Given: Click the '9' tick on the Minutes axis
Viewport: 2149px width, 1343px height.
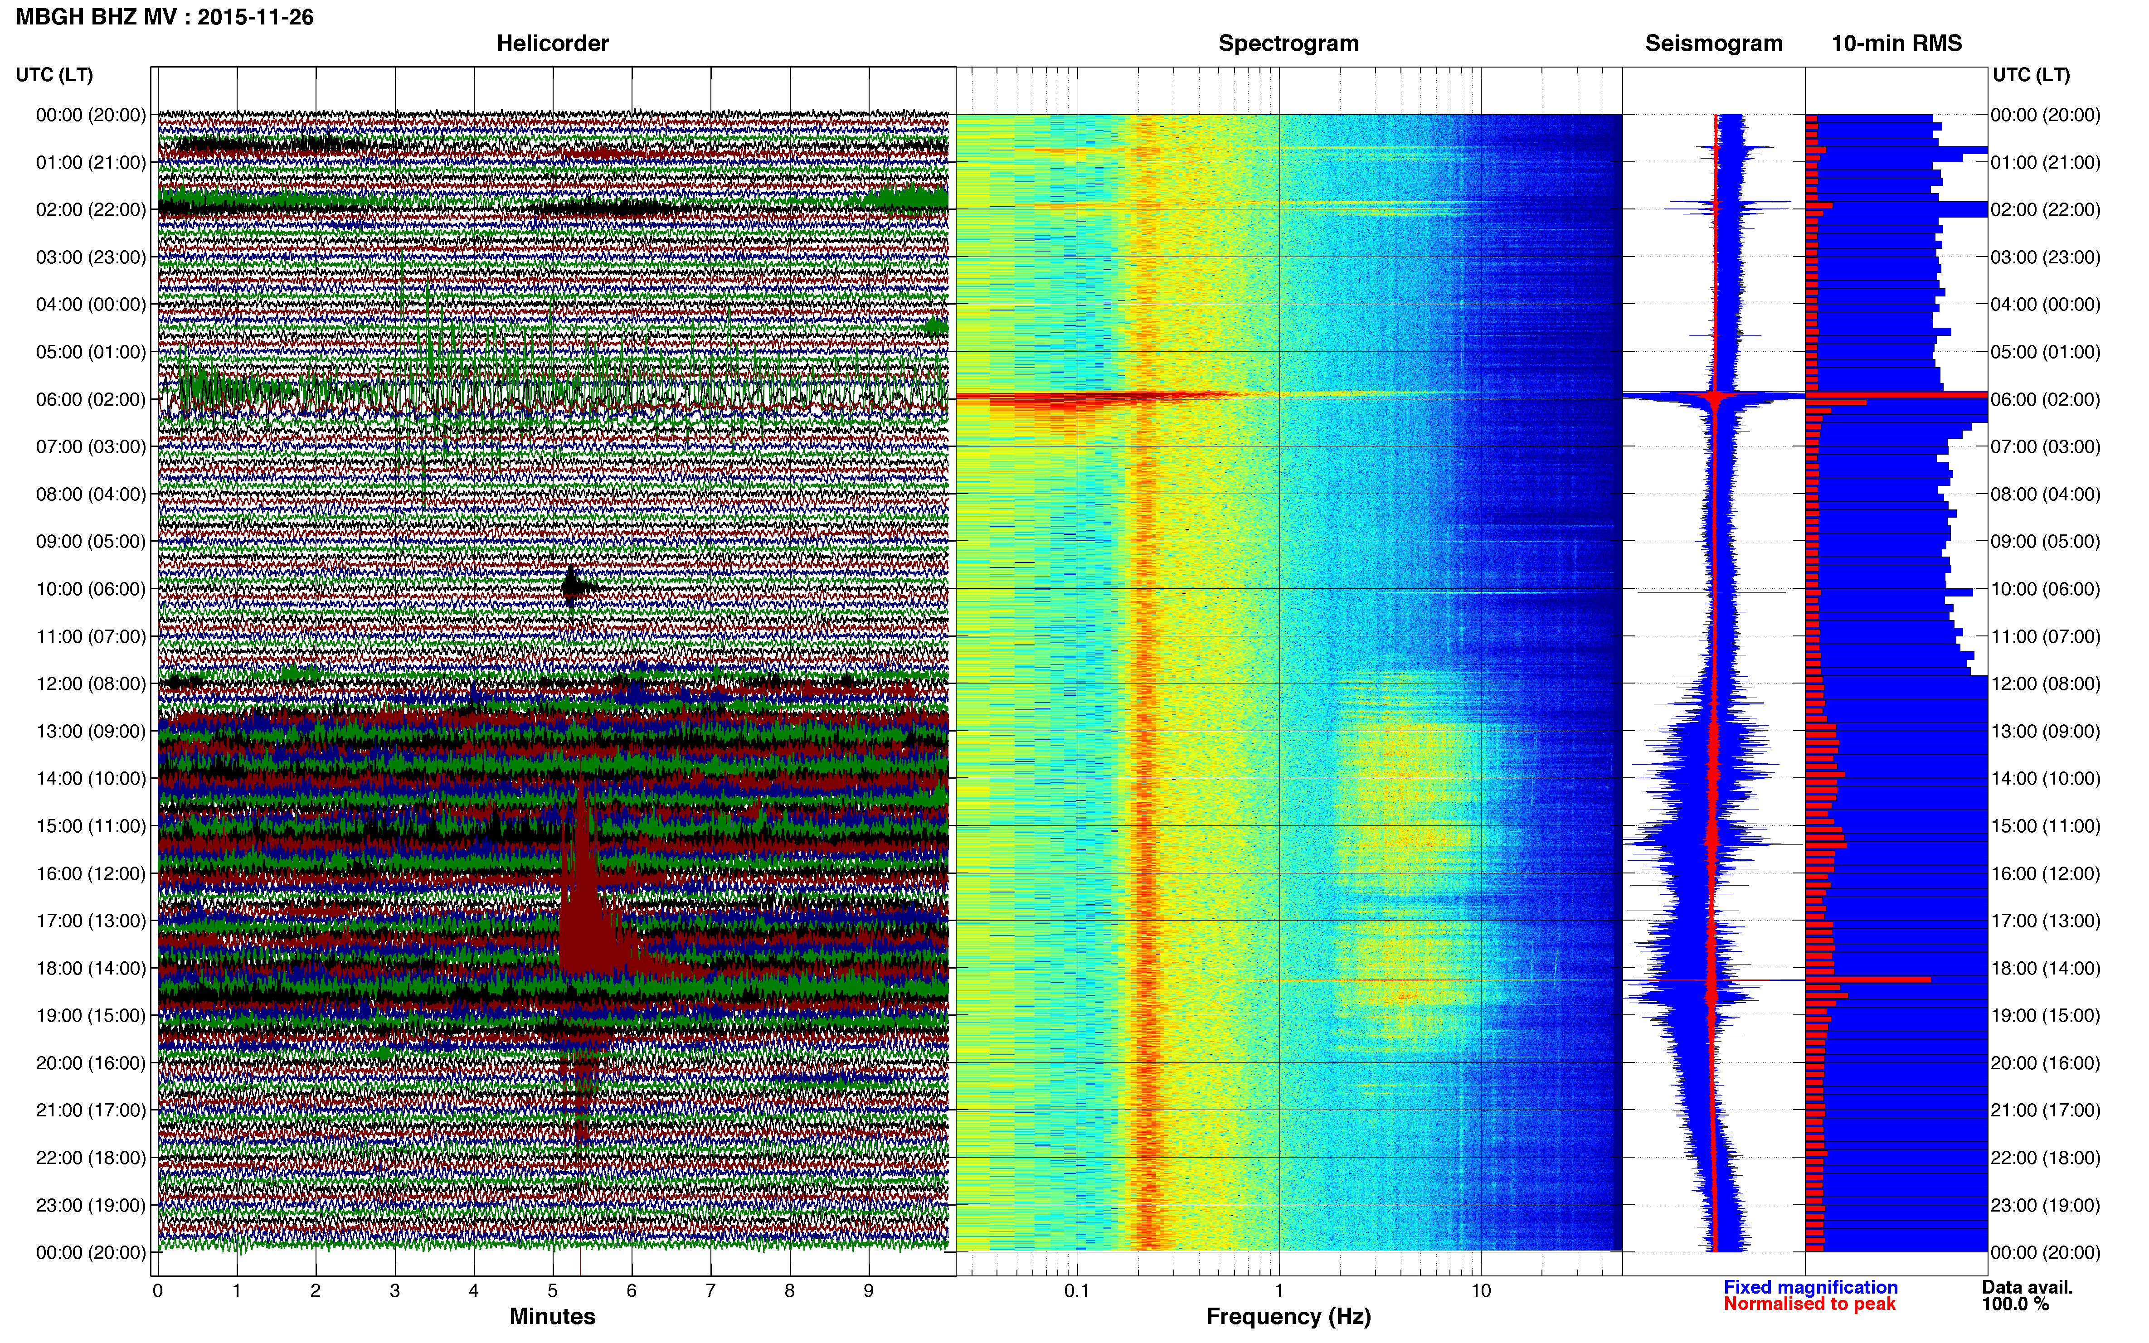Looking at the screenshot, I should pos(869,1290).
